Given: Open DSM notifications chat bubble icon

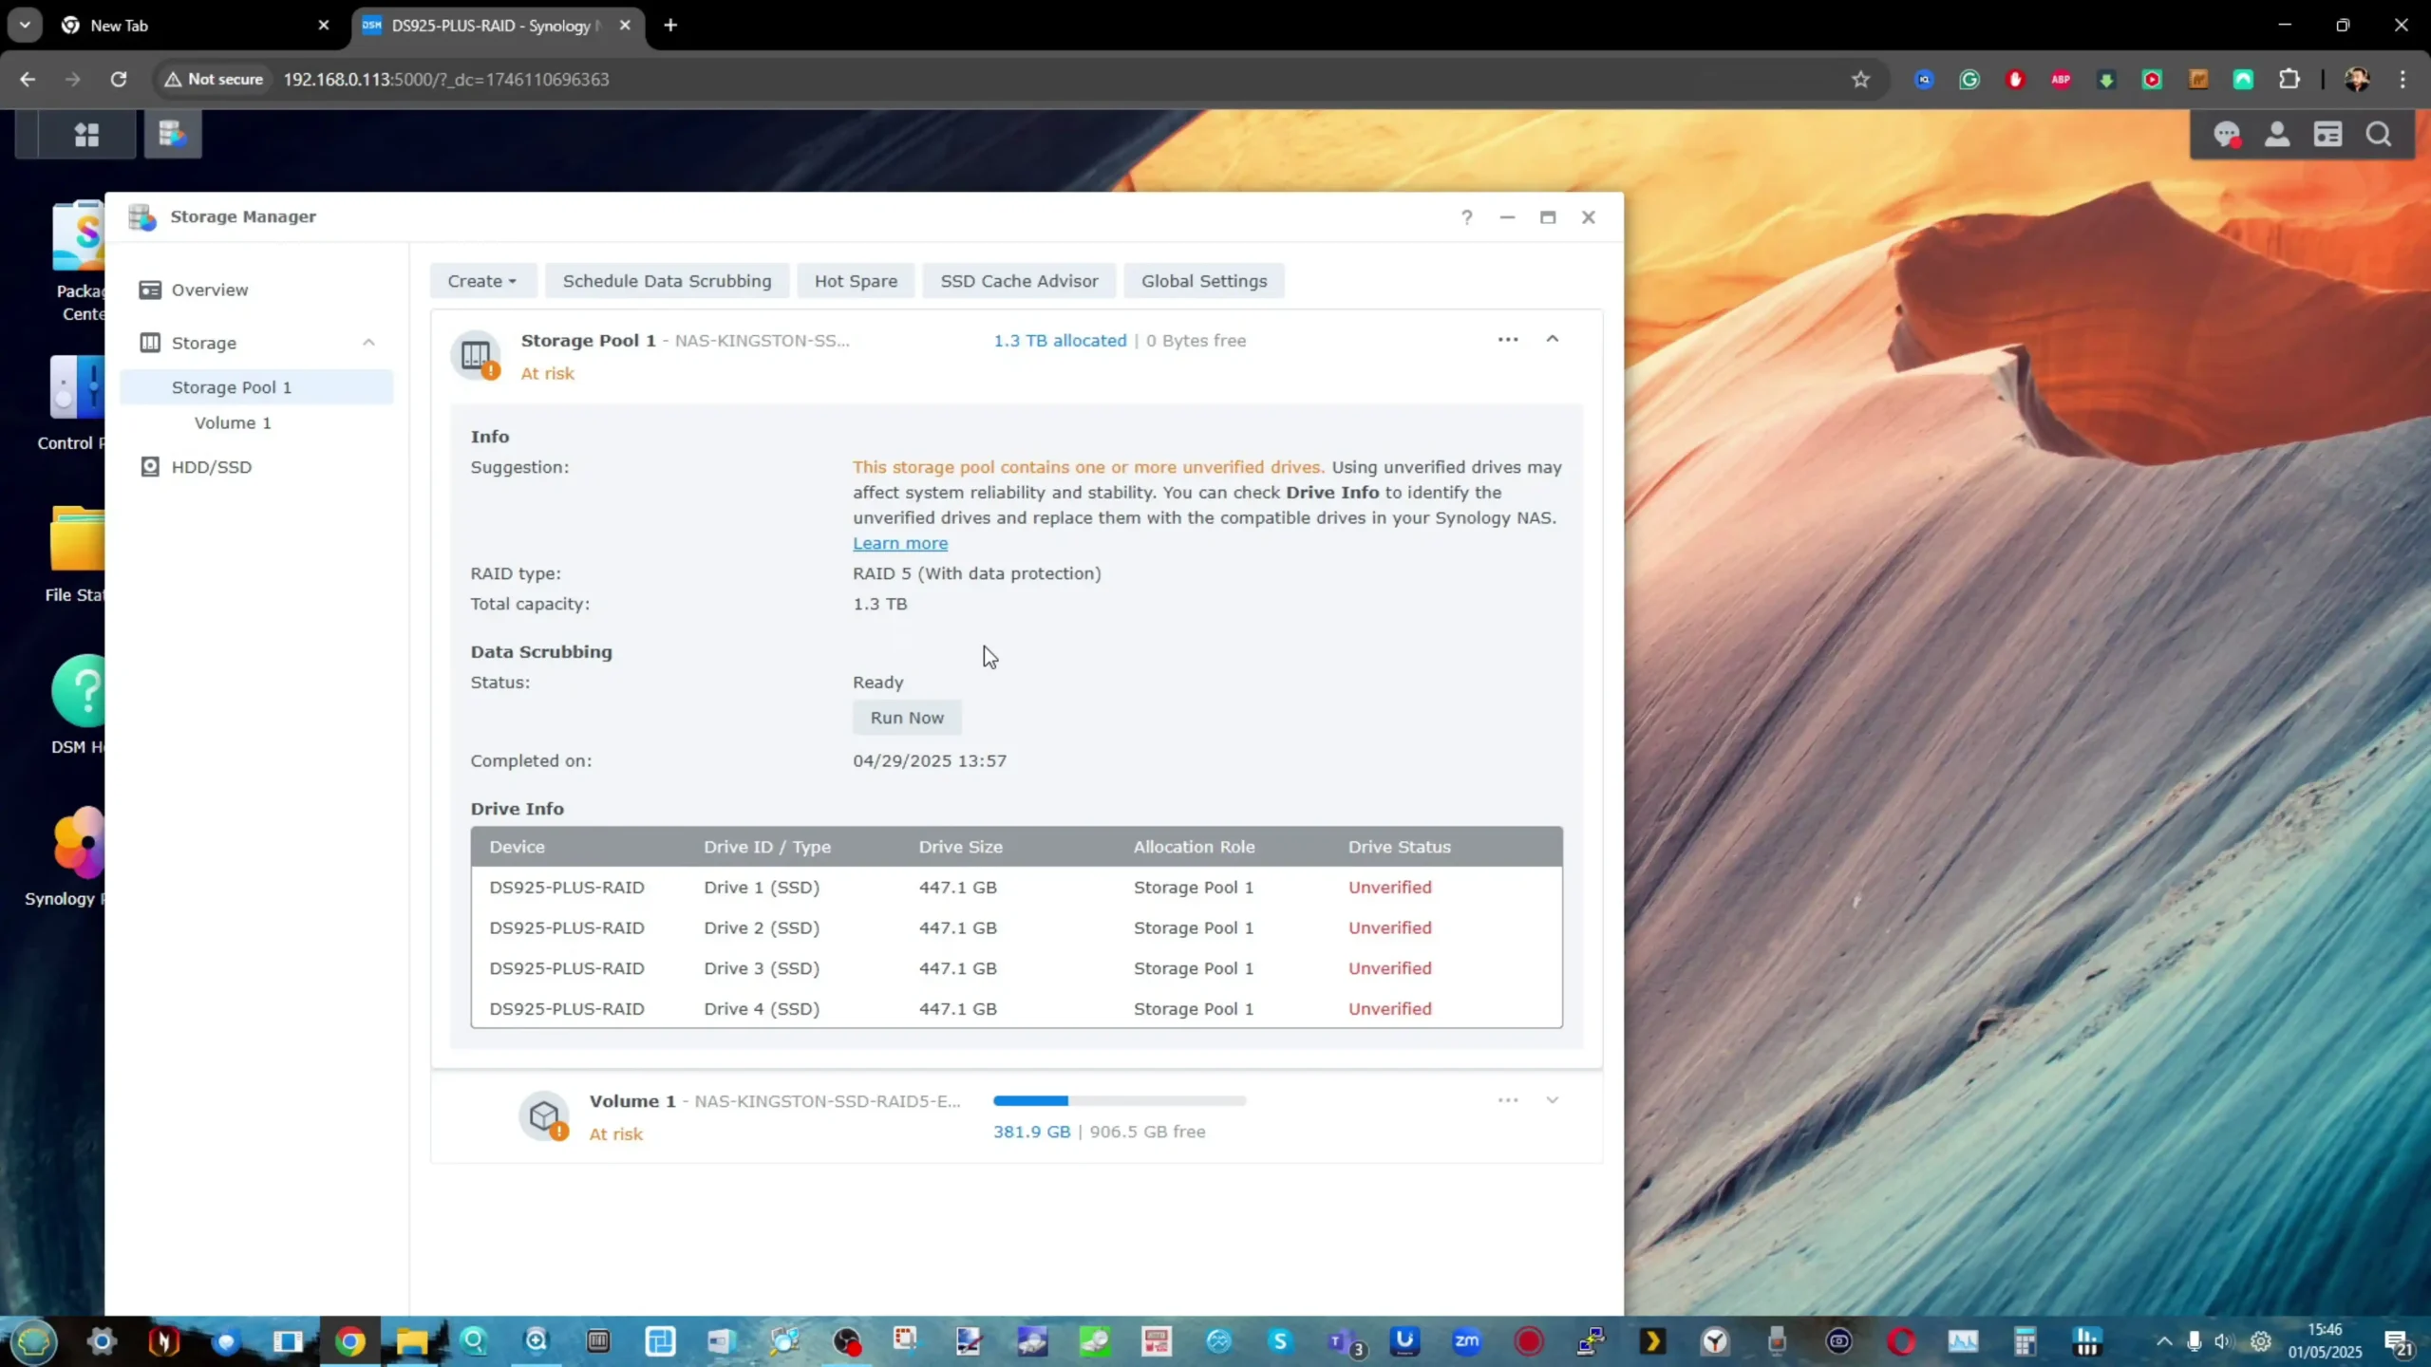Looking at the screenshot, I should click(2226, 135).
